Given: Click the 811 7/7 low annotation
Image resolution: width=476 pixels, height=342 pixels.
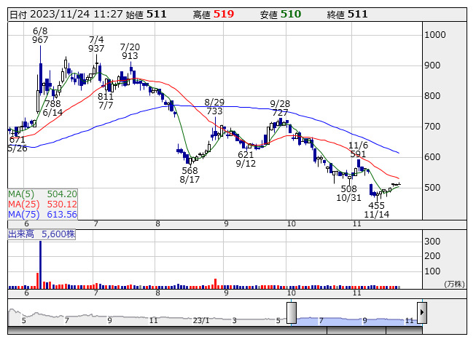Looking at the screenshot, I should pos(106,101).
